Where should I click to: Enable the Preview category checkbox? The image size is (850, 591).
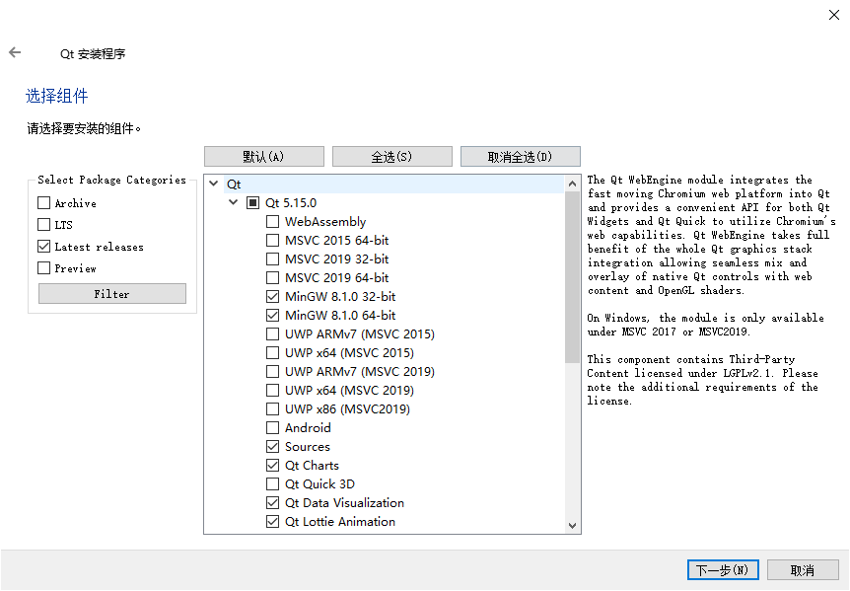[44, 267]
